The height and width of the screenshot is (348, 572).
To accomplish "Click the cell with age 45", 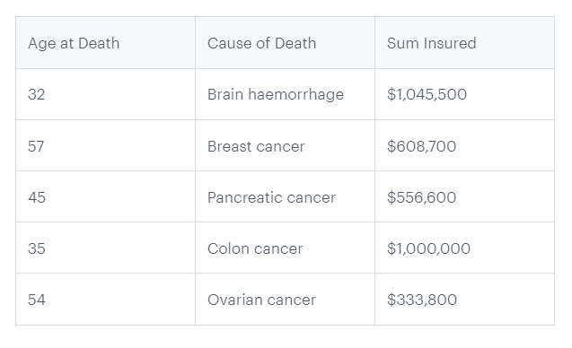I will [x=105, y=196].
